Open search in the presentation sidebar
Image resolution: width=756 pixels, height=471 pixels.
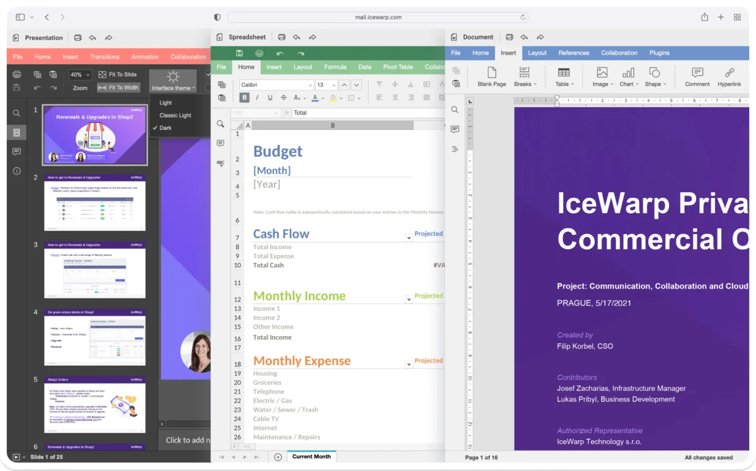[16, 113]
